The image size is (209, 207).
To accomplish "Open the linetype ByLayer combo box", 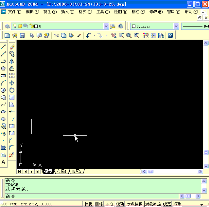I will (195, 26).
